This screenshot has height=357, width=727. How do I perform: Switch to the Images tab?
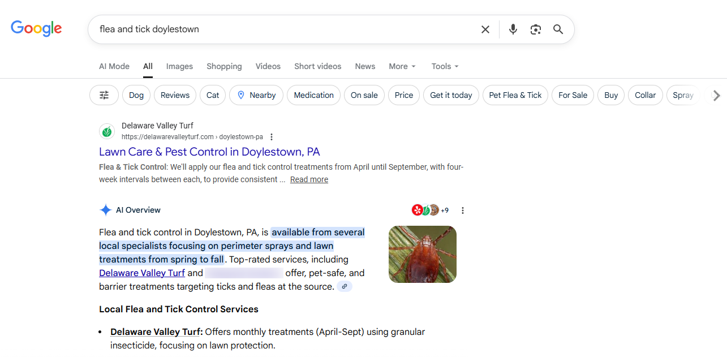179,66
